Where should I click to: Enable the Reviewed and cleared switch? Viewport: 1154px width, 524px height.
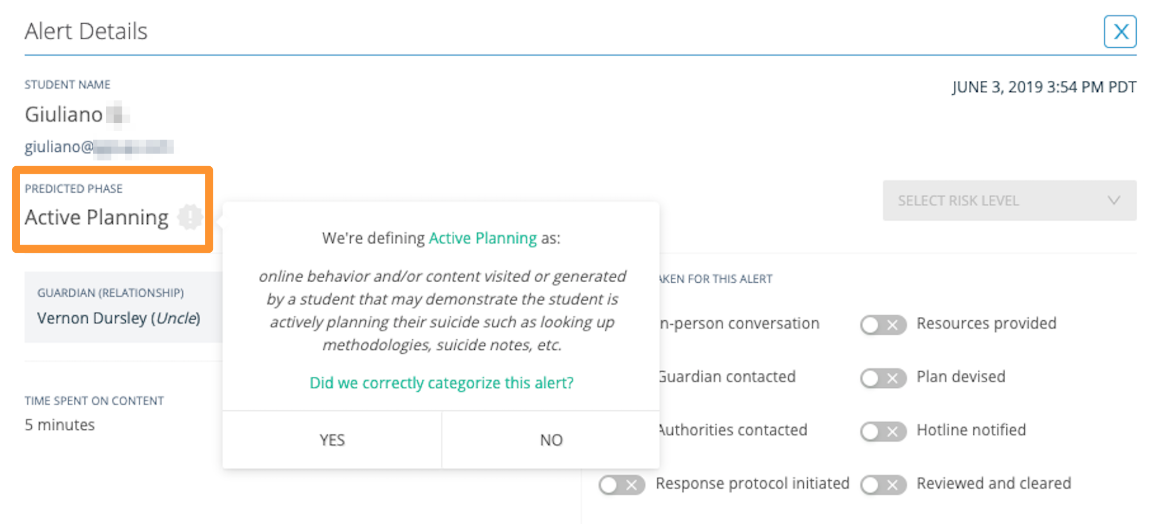[x=883, y=485]
